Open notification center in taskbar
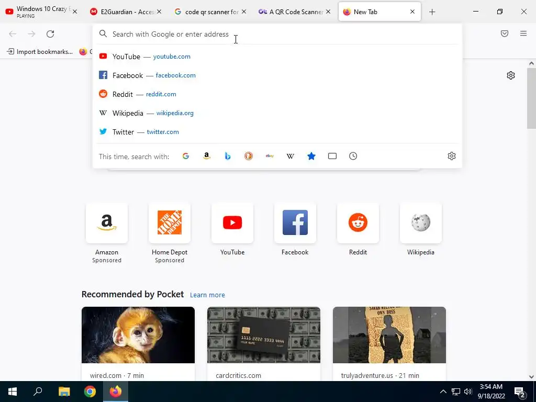 point(520,392)
